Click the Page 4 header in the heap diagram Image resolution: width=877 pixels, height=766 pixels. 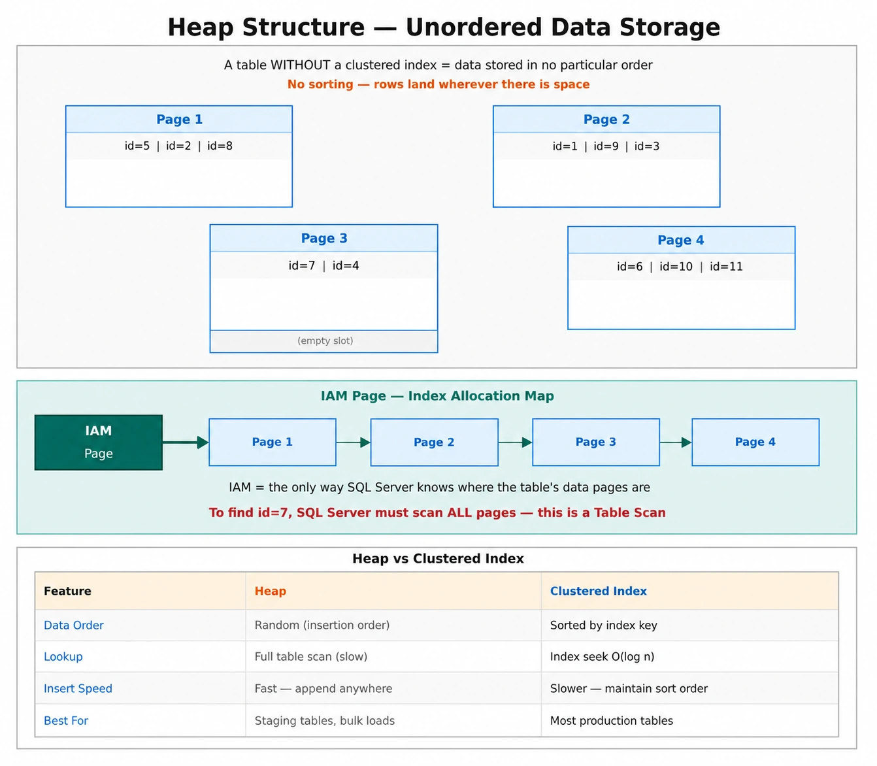[681, 240]
